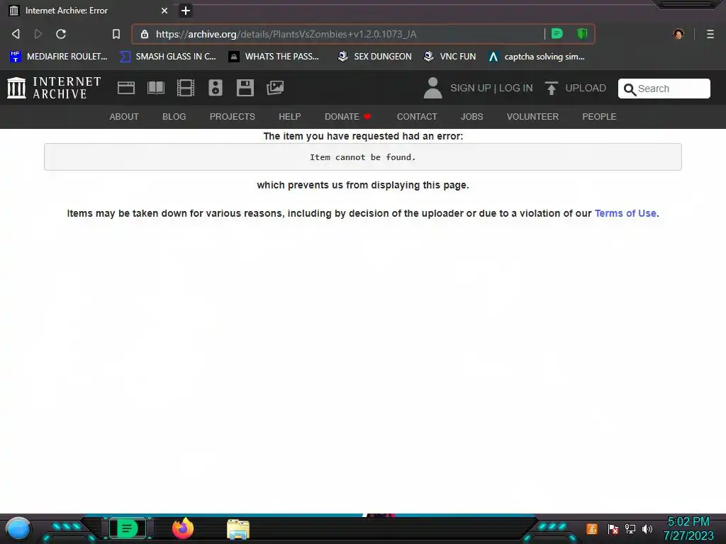This screenshot has width=726, height=544.
Task: Open the Video film strip icon
Action: [x=186, y=88]
